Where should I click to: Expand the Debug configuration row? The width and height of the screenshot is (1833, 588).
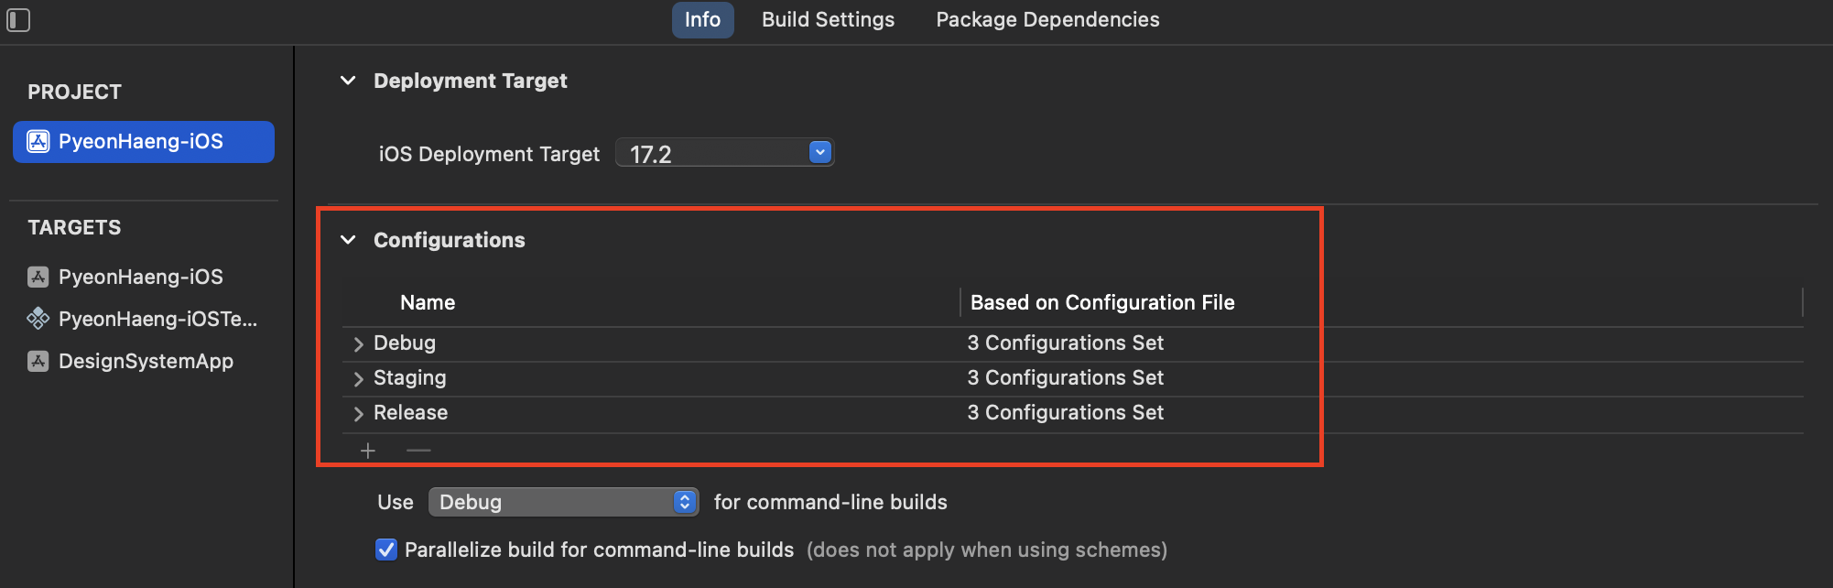[x=358, y=344]
